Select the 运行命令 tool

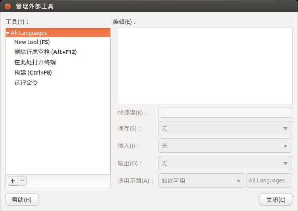click(x=58, y=83)
